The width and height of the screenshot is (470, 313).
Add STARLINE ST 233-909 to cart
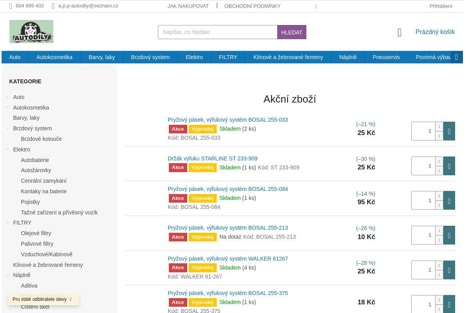(449, 166)
